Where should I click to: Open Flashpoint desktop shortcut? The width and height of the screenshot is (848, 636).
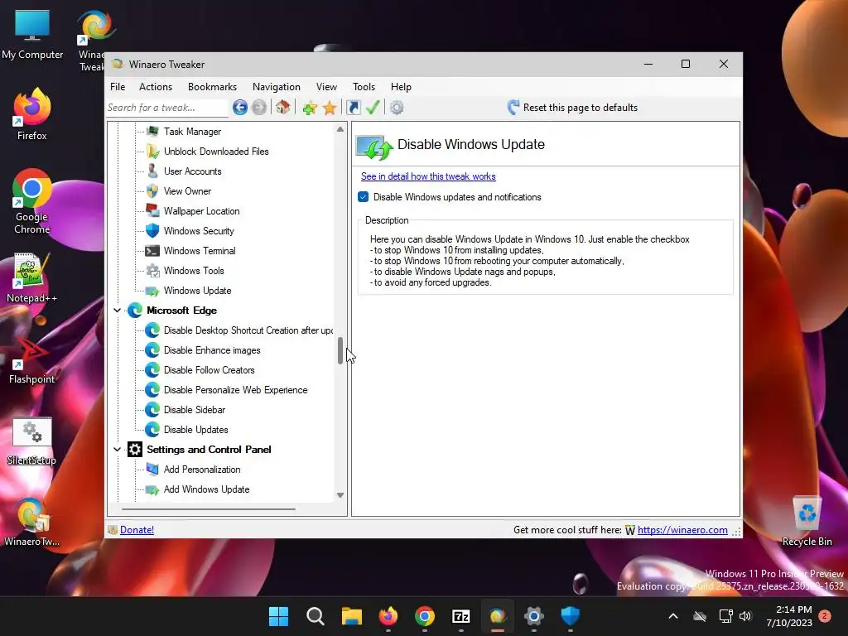[32, 359]
